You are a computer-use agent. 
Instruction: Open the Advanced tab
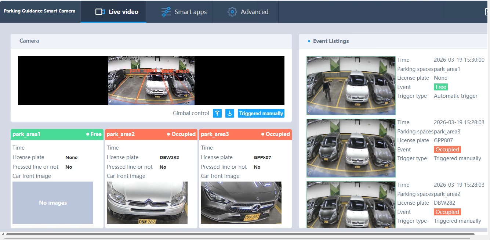[248, 12]
